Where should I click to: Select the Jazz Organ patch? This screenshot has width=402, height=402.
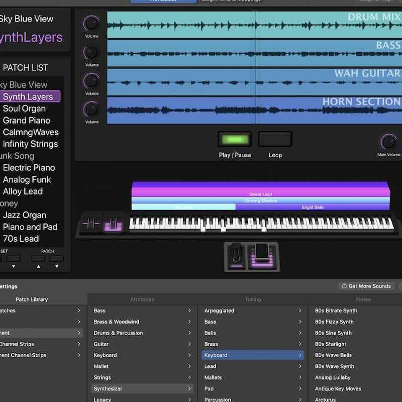(x=25, y=215)
